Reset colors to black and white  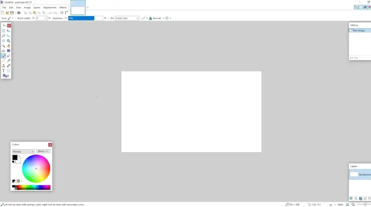pos(13,162)
